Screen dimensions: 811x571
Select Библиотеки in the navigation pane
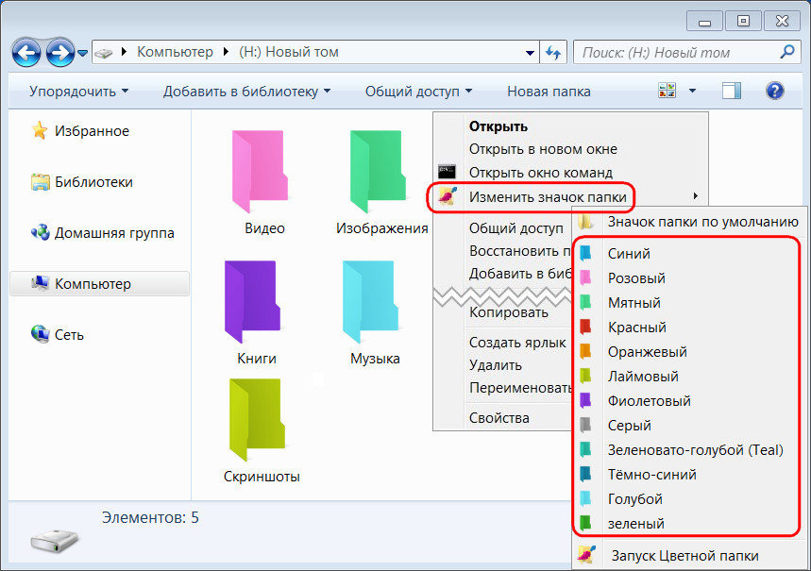pos(83,182)
